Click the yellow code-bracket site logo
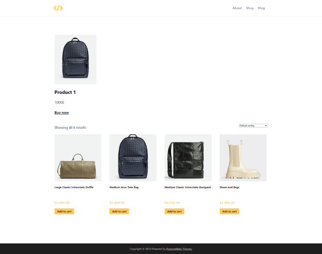Image resolution: width=322 pixels, height=254 pixels. point(58,8)
